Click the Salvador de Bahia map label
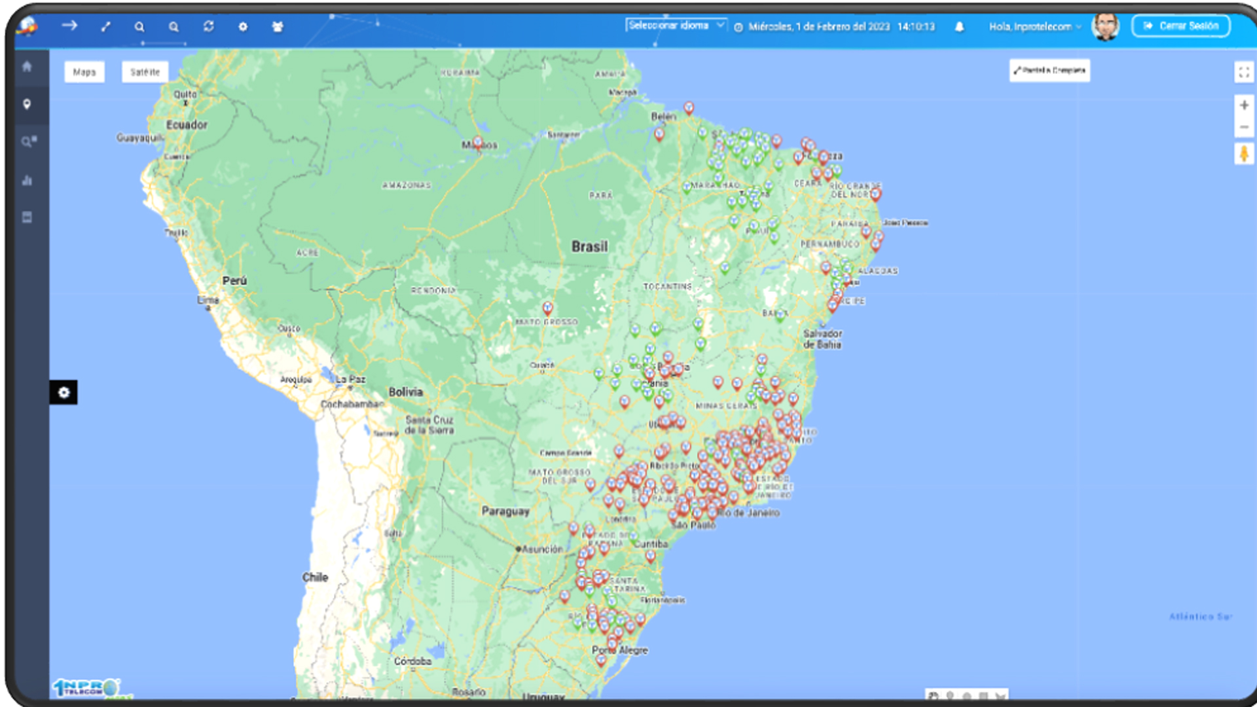 click(x=822, y=339)
